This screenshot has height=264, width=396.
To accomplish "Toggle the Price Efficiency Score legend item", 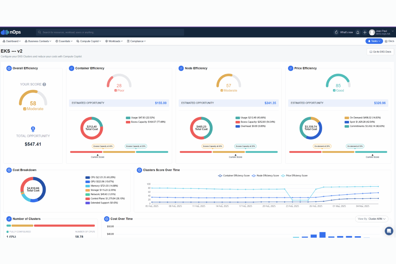I will pos(294,175).
